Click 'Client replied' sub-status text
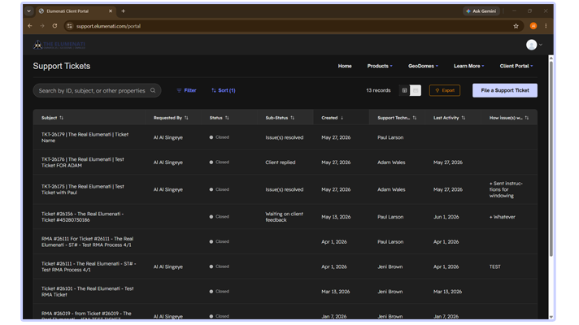Screen dimensions: 579x325 281,162
